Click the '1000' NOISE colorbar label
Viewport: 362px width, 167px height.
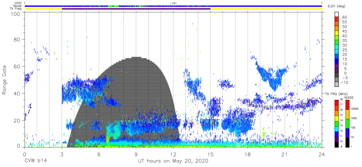pyautogui.click(x=353, y=118)
